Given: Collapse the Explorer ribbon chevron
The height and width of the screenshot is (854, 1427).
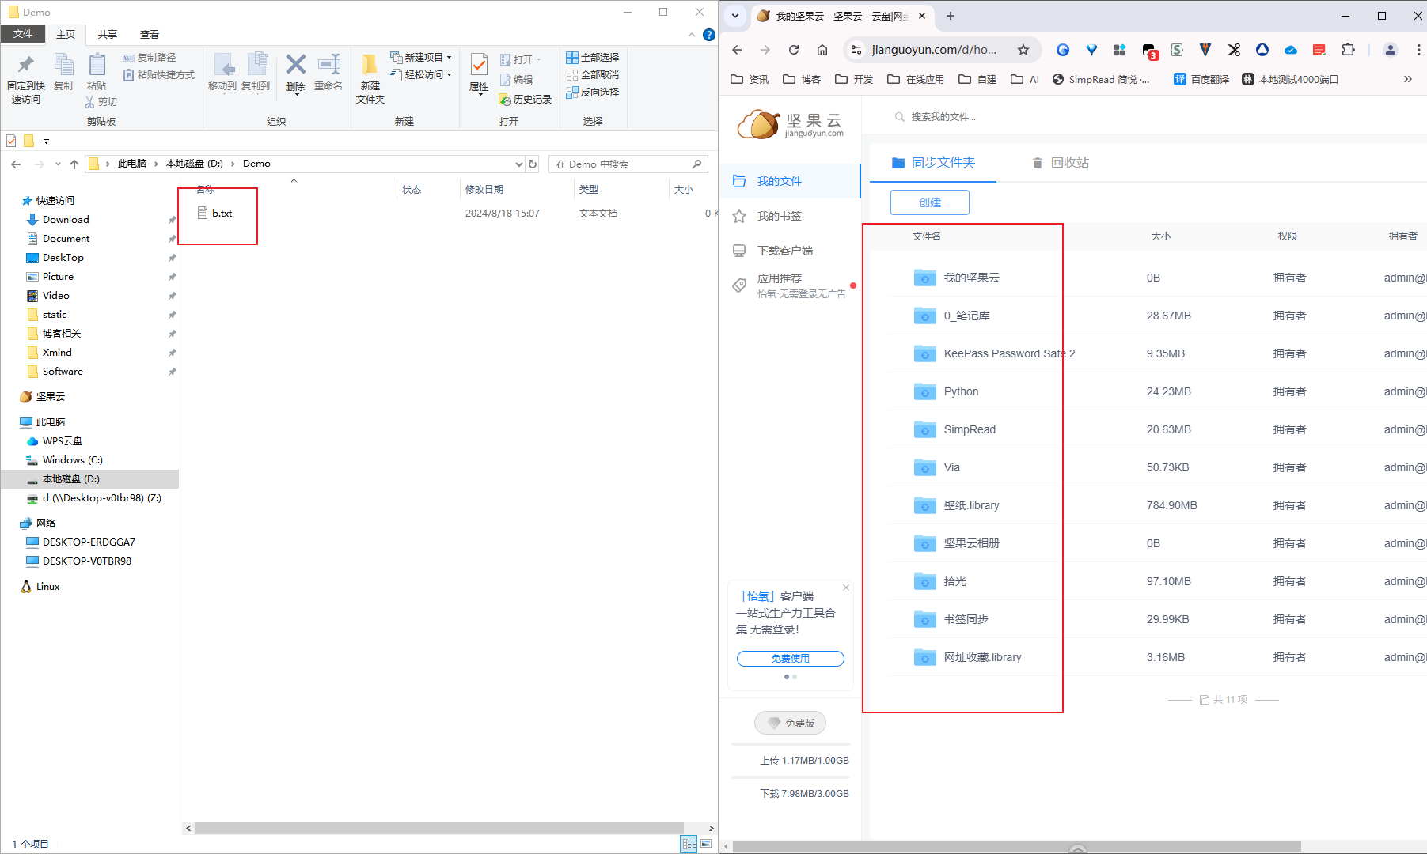Looking at the screenshot, I should click(692, 35).
